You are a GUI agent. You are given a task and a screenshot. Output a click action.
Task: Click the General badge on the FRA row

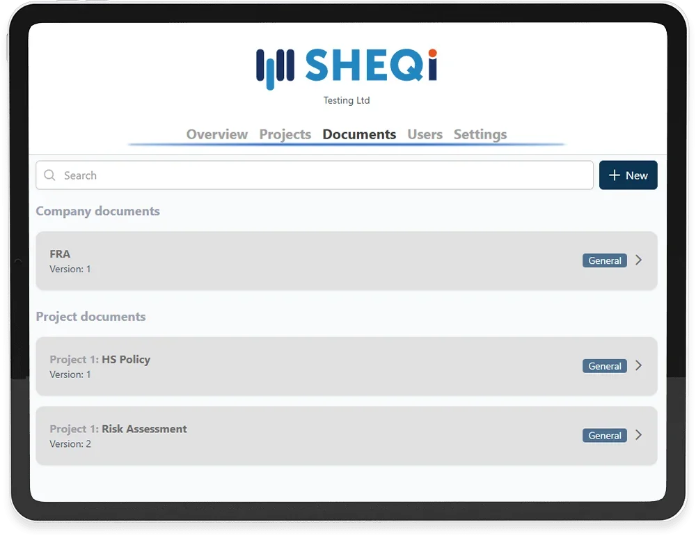click(604, 260)
